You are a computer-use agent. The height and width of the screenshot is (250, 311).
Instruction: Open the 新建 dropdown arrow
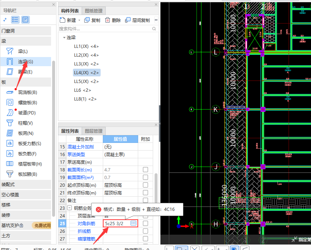point(79,20)
